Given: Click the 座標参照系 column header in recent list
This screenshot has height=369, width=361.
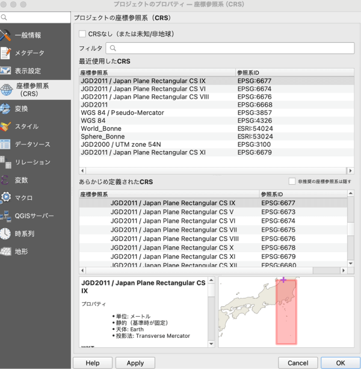Looking at the screenshot, I should tap(156, 72).
